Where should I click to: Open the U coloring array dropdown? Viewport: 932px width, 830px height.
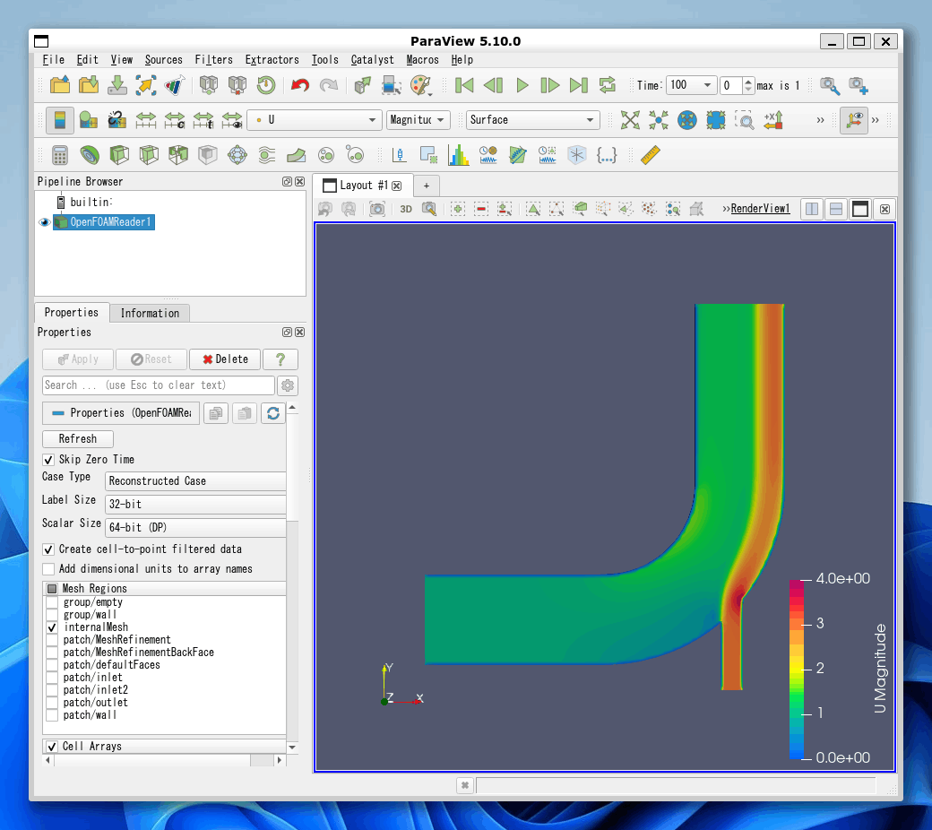tap(315, 120)
